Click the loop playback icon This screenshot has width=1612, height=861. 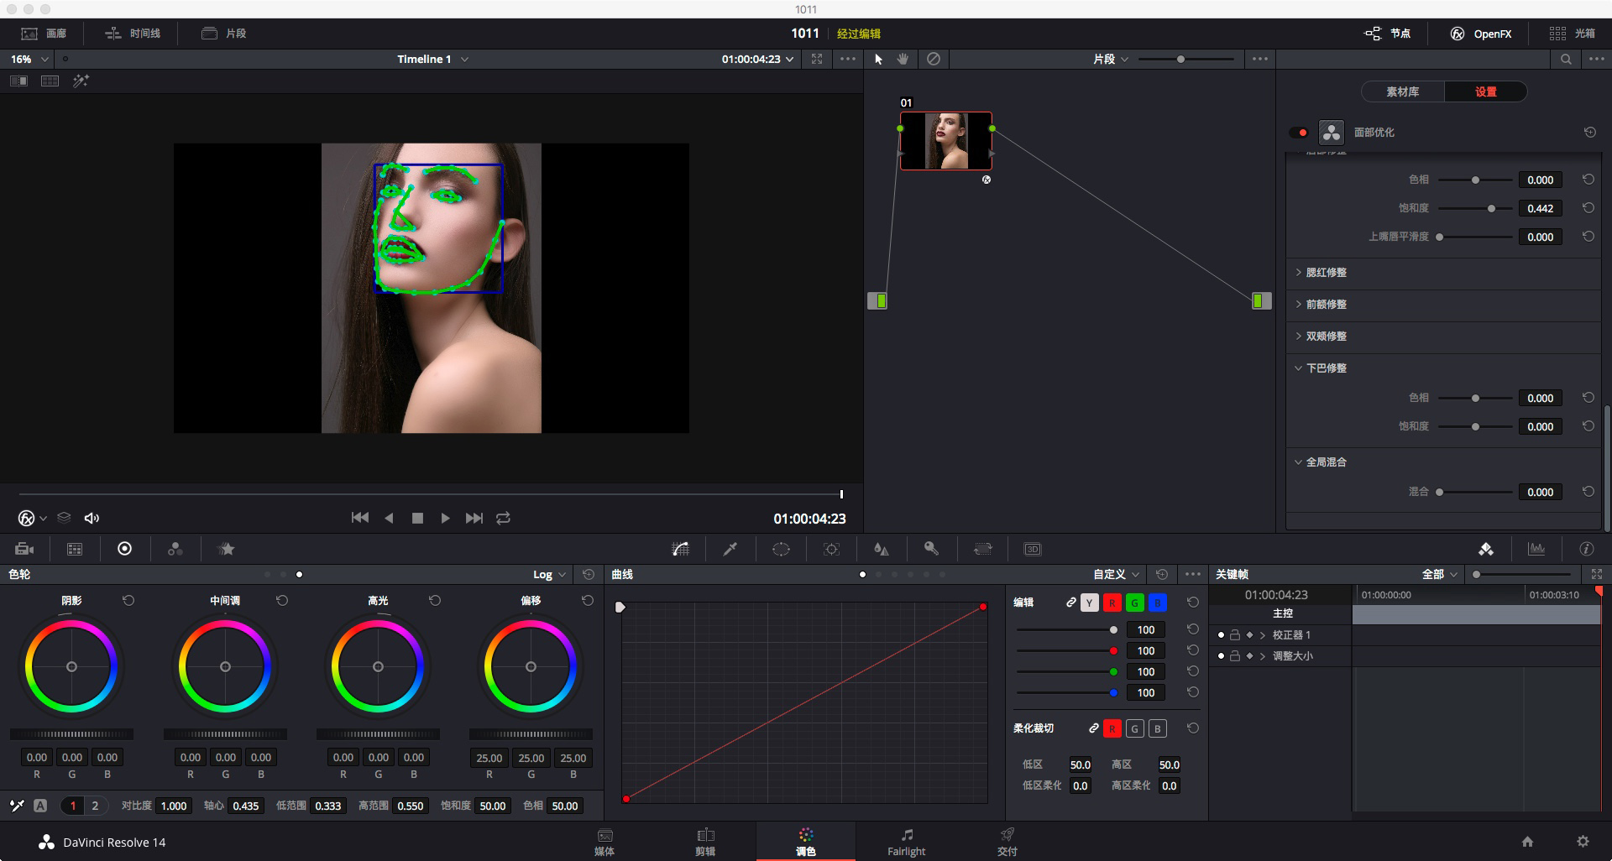click(503, 518)
